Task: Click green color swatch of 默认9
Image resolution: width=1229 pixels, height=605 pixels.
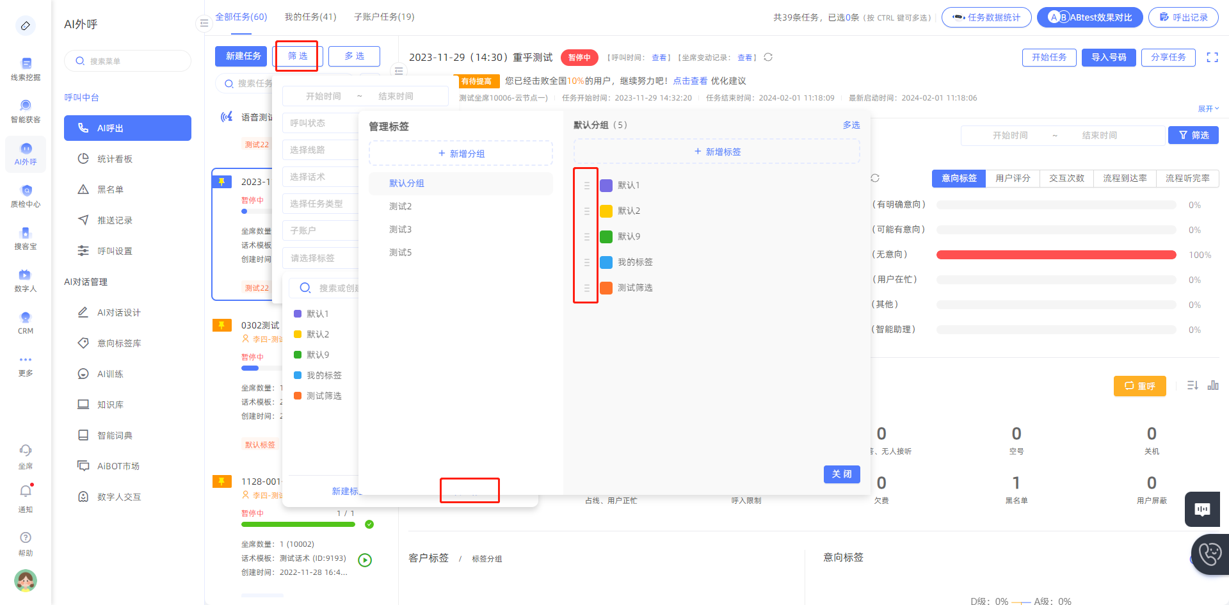Action: click(606, 237)
